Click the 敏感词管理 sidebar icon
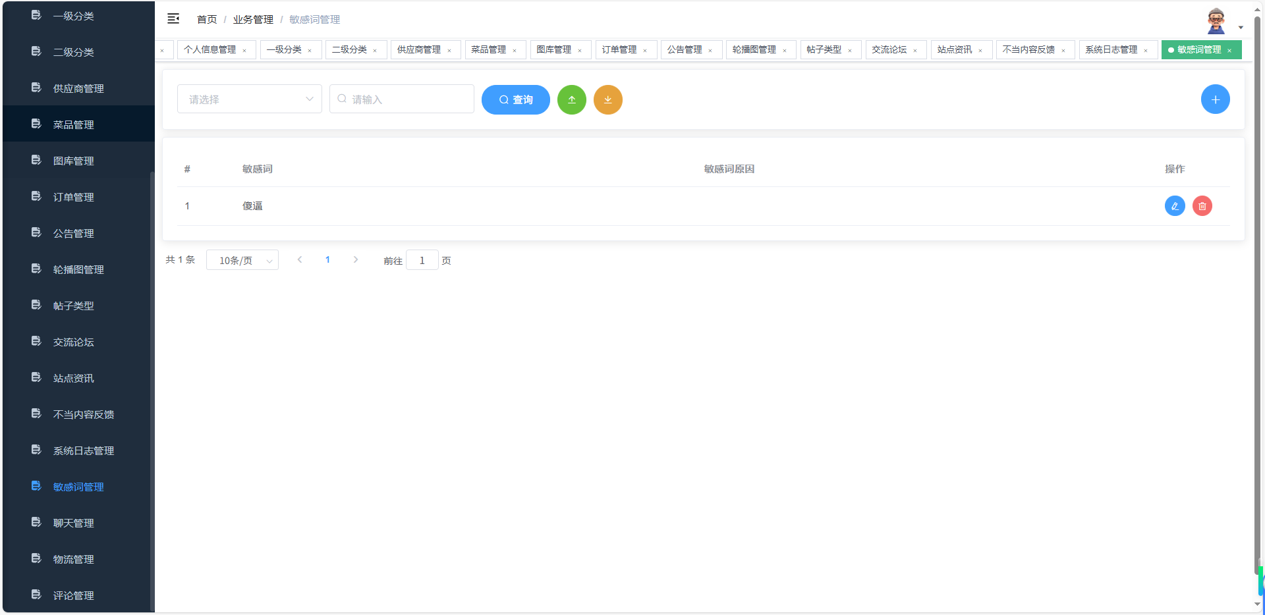Image resolution: width=1265 pixels, height=615 pixels. coord(36,485)
